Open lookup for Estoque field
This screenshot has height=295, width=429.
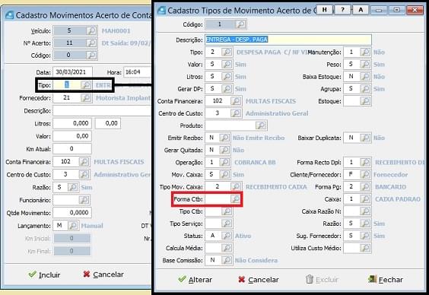pos(366,101)
